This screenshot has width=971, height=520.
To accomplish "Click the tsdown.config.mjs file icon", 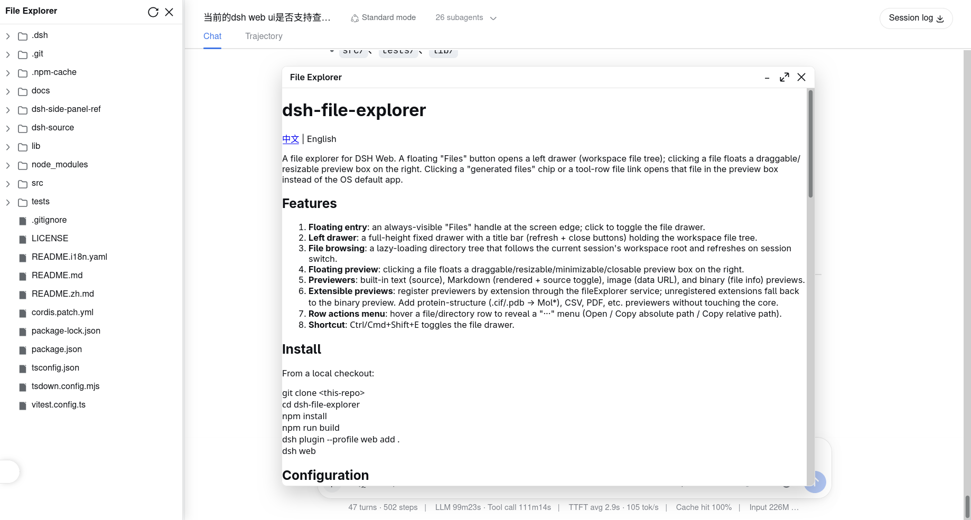I will (x=23, y=387).
